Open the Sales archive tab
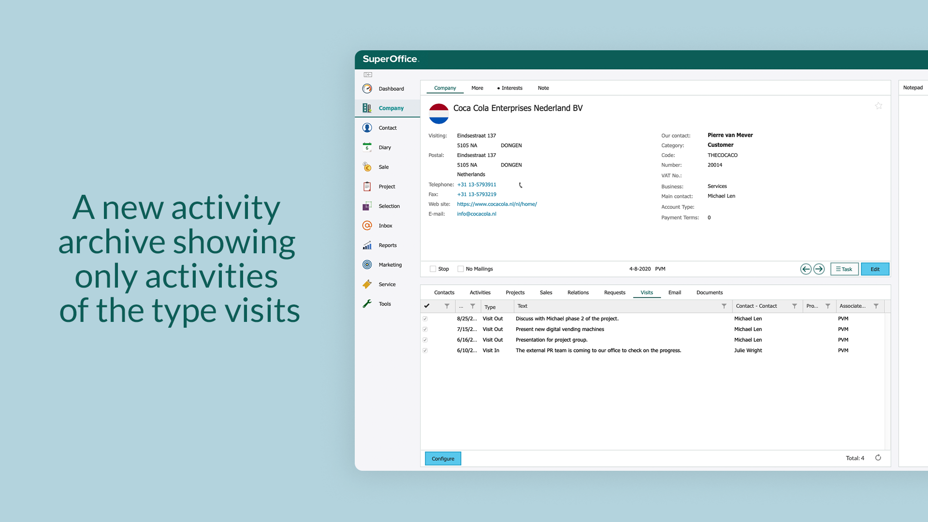 [x=546, y=292]
